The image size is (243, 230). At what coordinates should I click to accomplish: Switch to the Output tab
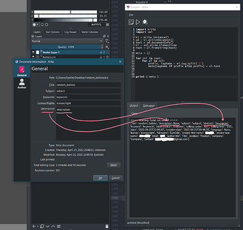click(x=134, y=106)
